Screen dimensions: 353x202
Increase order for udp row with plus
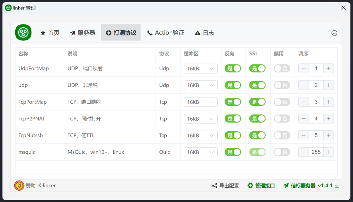tap(328, 85)
